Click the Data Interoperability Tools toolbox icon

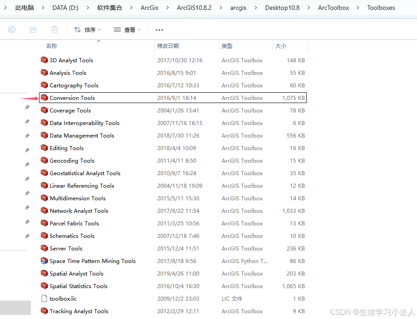(x=44, y=122)
